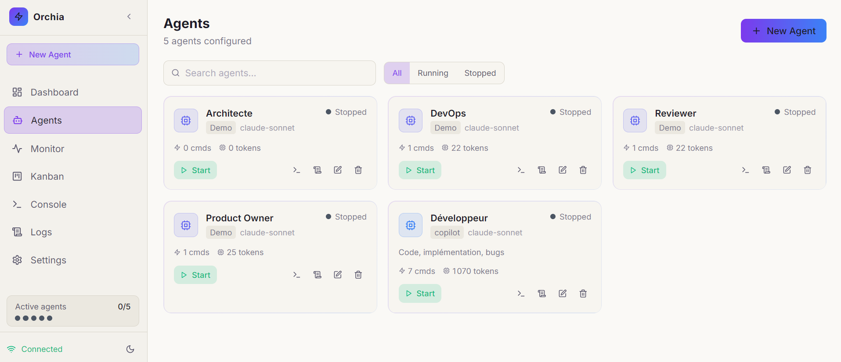Screen dimensions: 841x362
Task: Edit the Product Owner agent
Action: (338, 275)
